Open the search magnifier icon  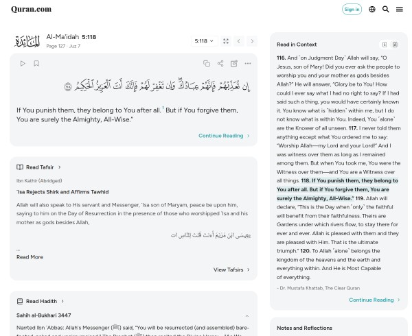click(385, 9)
